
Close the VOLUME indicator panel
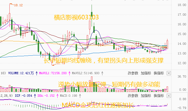click(x=169, y=73)
